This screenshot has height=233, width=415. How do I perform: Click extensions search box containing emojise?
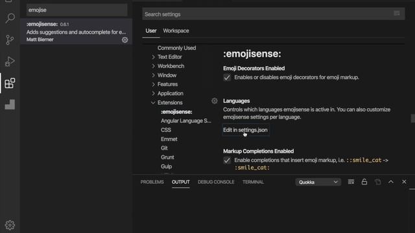(77, 10)
